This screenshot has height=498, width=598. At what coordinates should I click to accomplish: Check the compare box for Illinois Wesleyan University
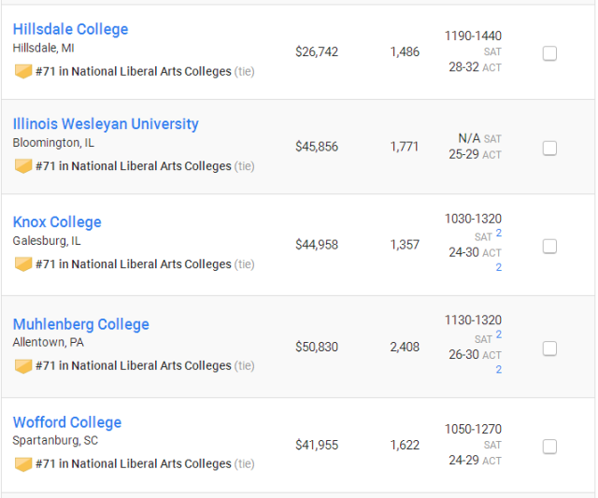coord(549,148)
